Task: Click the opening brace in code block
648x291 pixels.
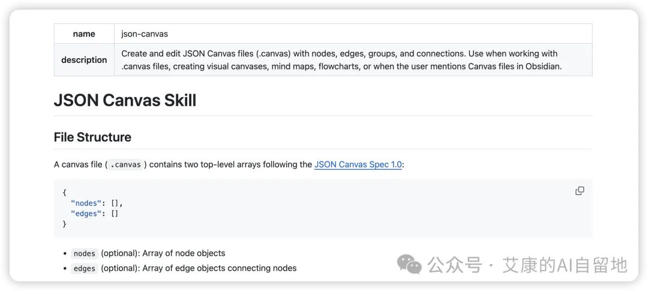Action: coord(64,193)
